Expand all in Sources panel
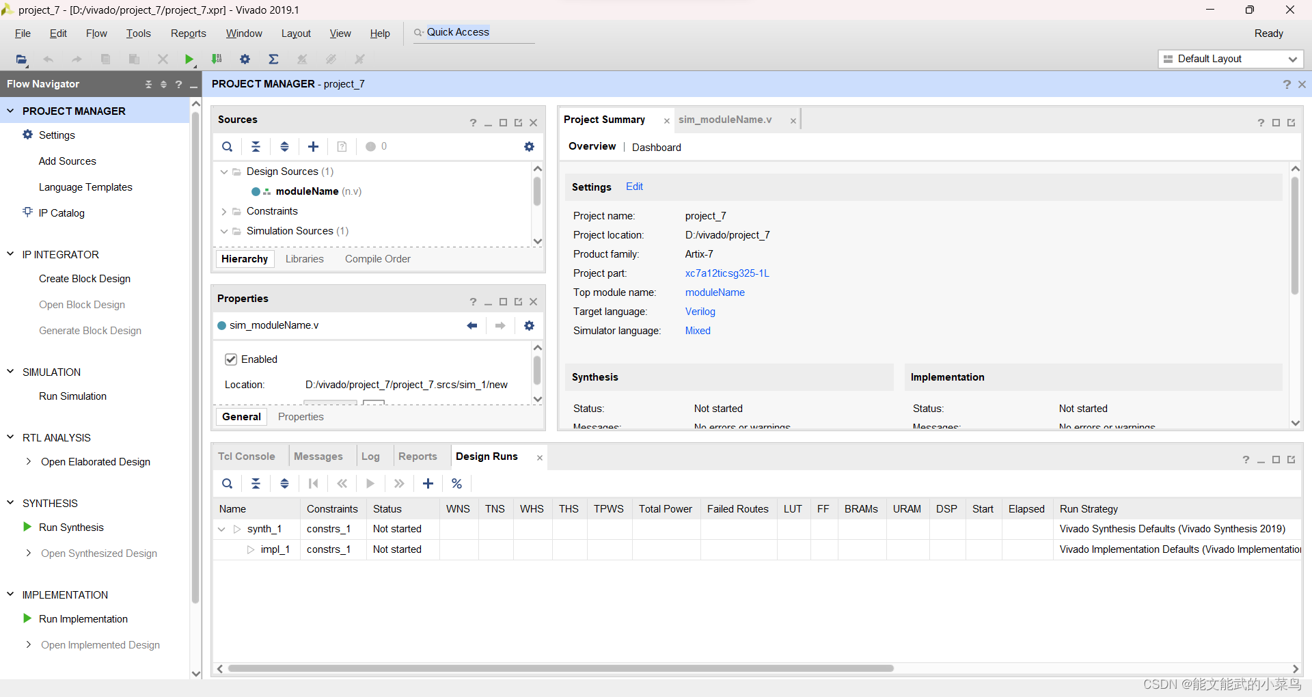The height and width of the screenshot is (697, 1312). tap(284, 146)
